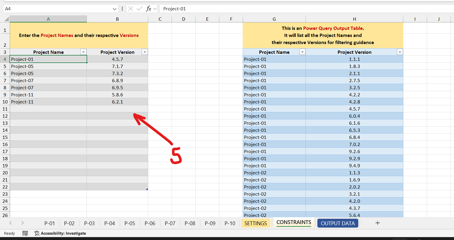The width and height of the screenshot is (454, 240).
Task: Select cell with version 5.8.6
Action: pyautogui.click(x=117, y=95)
